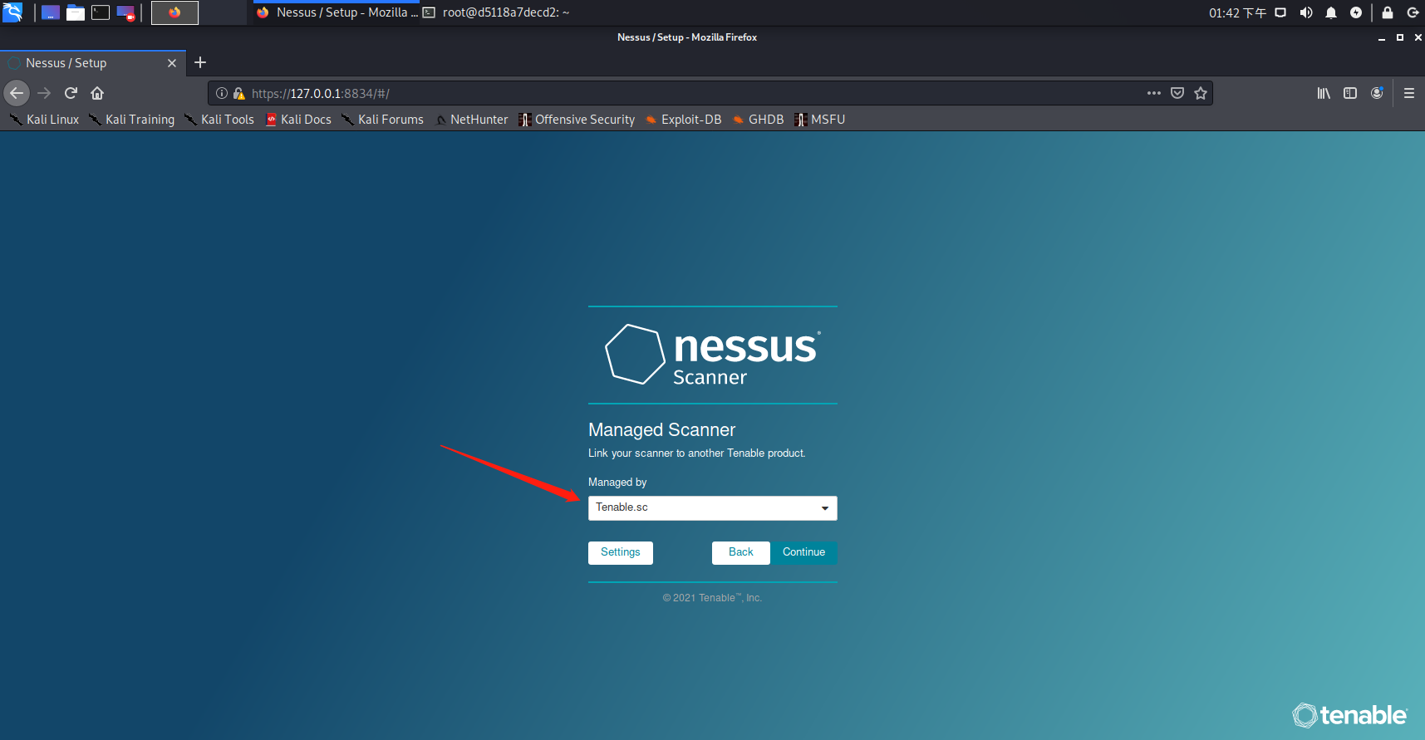Toggle the Firefox sidebar
The height and width of the screenshot is (740, 1425).
click(x=1350, y=93)
